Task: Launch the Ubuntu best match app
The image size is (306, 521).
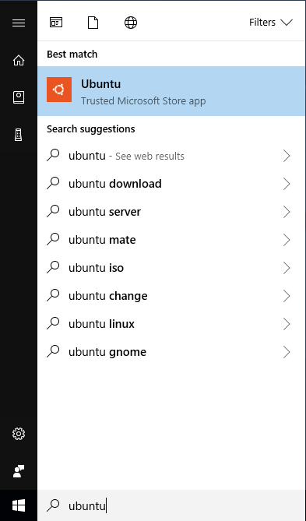Action: pyautogui.click(x=171, y=91)
